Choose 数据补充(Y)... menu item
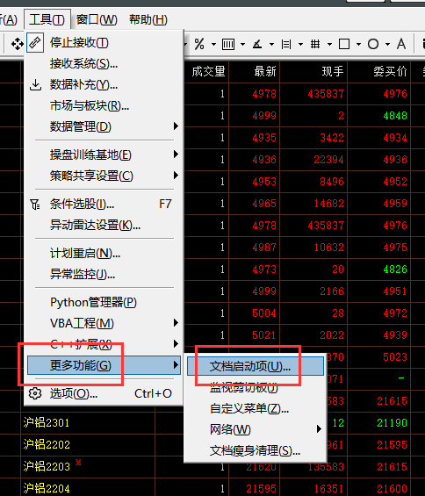 pyautogui.click(x=104, y=85)
